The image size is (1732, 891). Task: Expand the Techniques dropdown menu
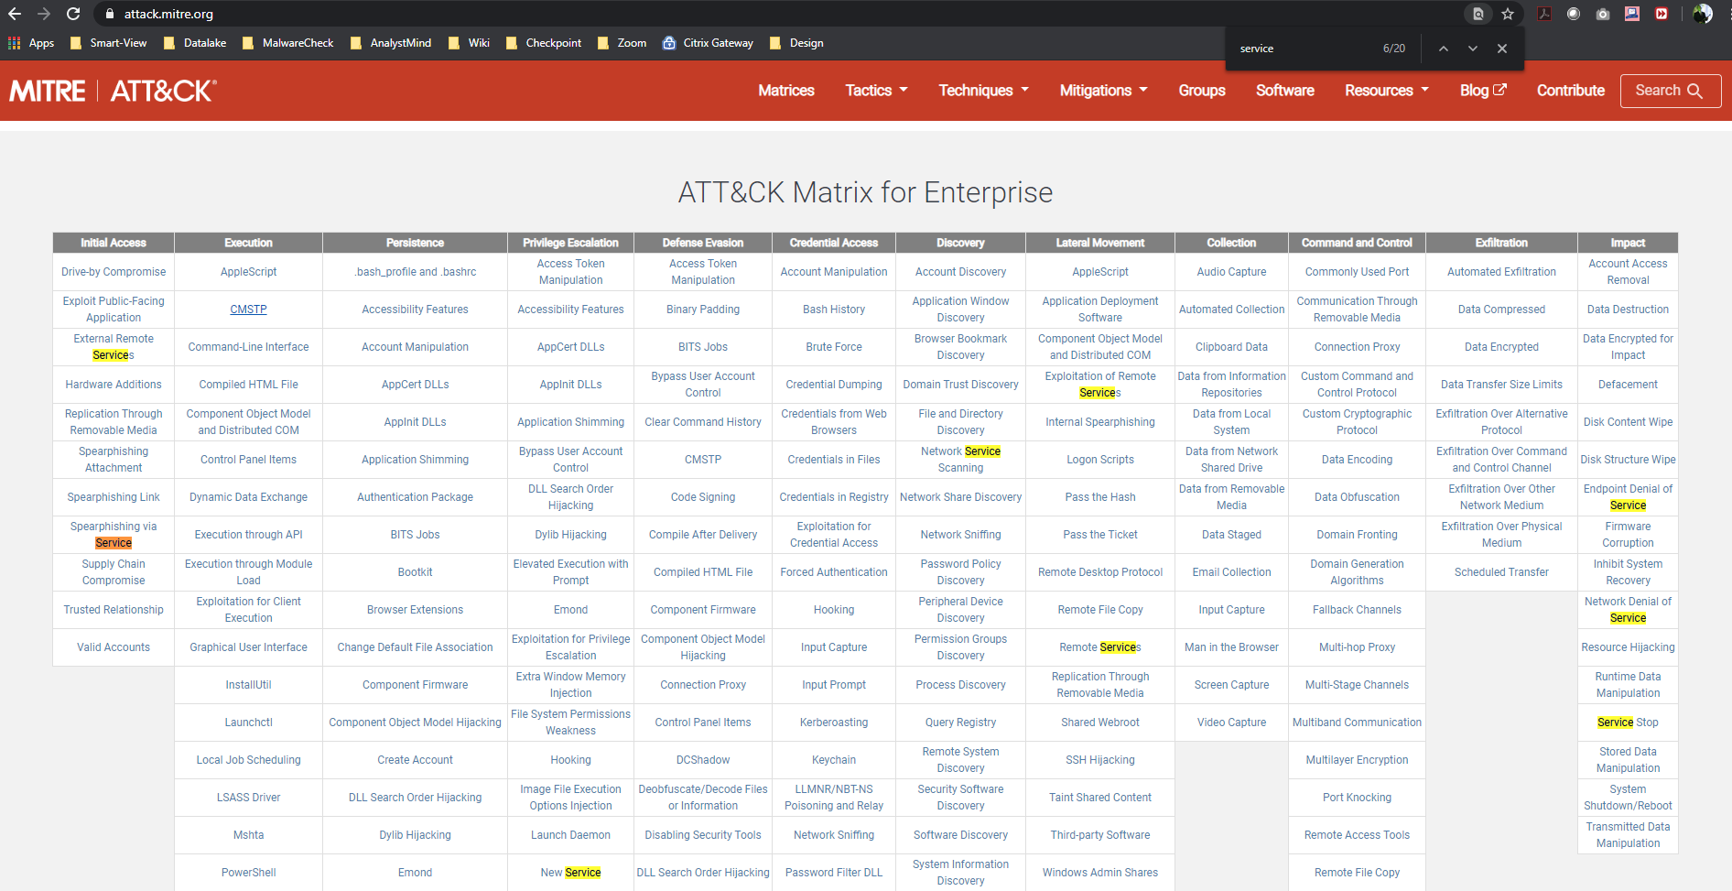coord(983,91)
